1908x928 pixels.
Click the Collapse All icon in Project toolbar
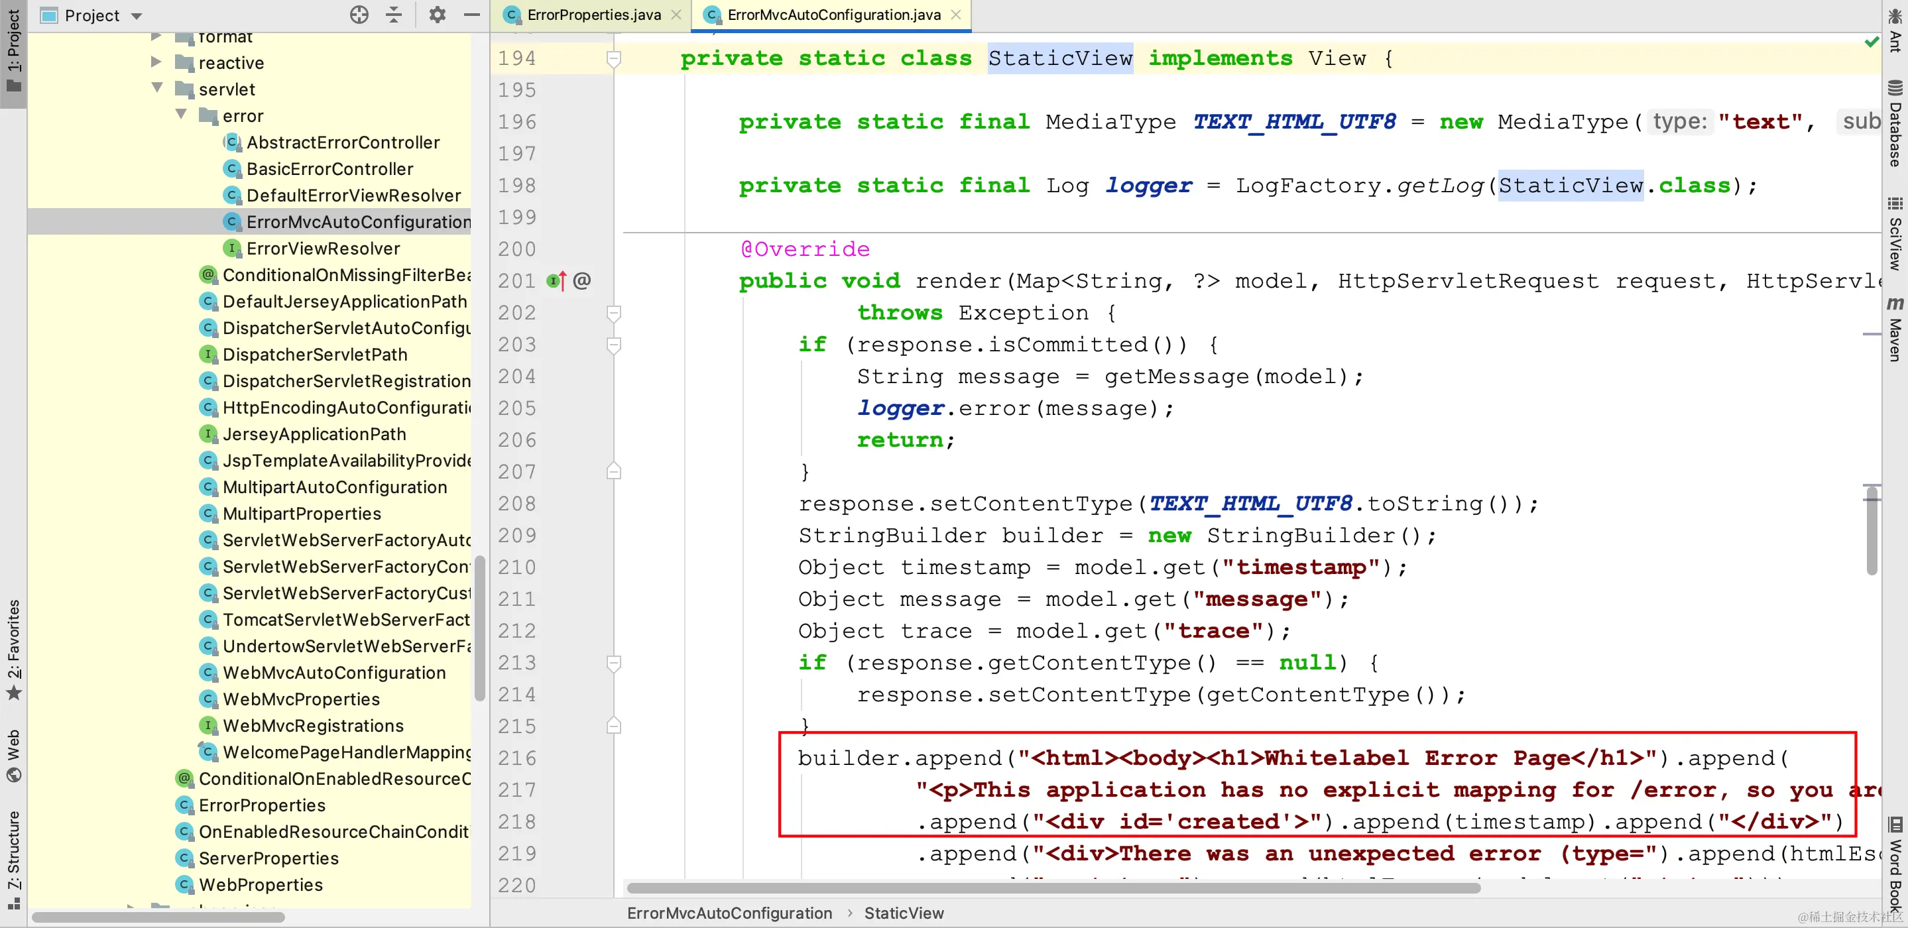click(x=394, y=15)
